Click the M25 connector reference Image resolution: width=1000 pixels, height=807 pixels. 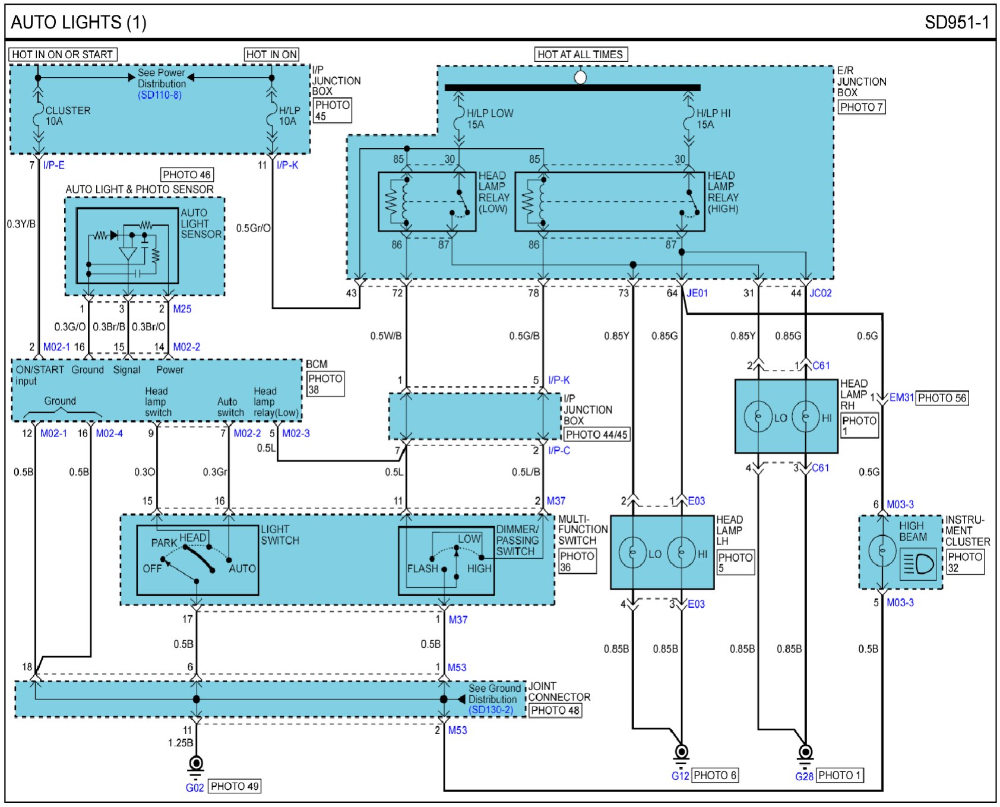pyautogui.click(x=182, y=309)
